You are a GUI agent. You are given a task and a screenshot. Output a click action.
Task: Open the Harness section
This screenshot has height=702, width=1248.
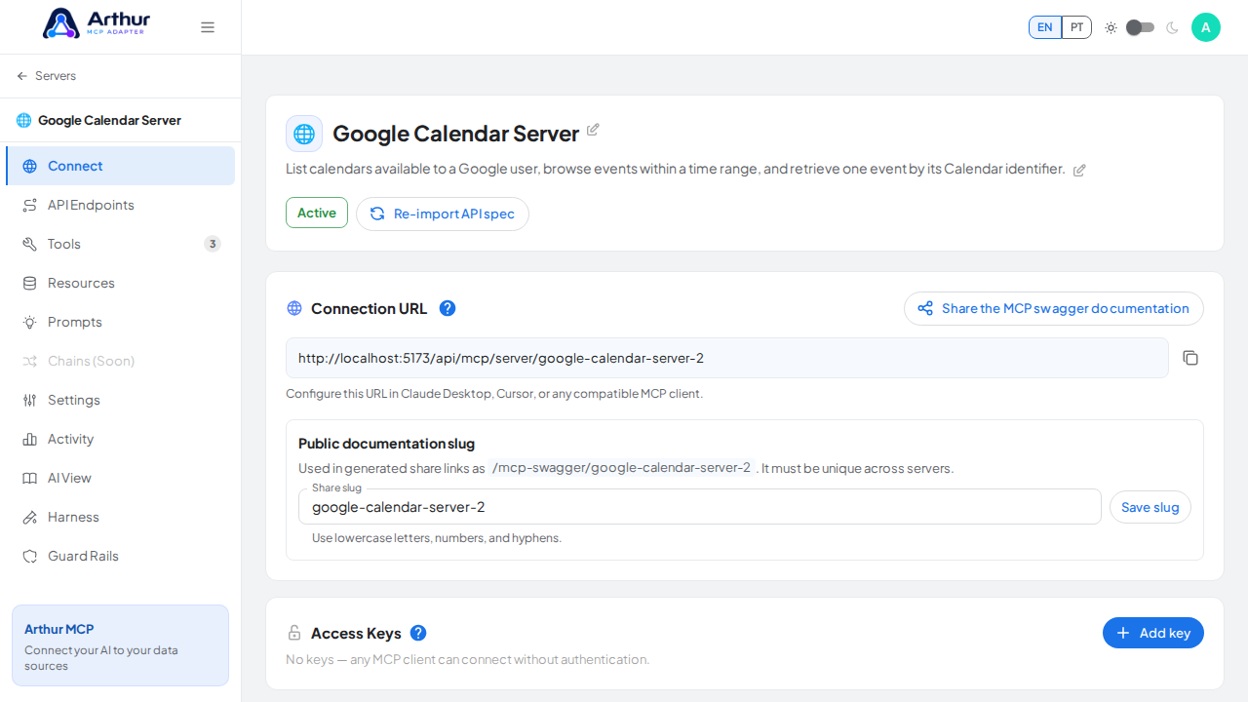tap(120, 517)
